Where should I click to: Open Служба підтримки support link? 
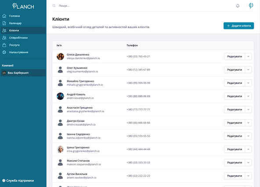pos(18,180)
